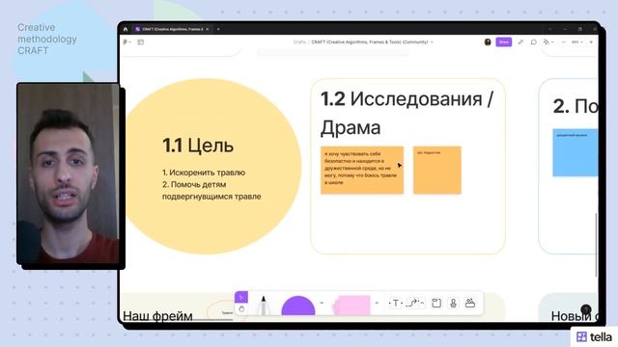Expand the connector options chevron
Screen dimensions: 618x347
[422, 303]
